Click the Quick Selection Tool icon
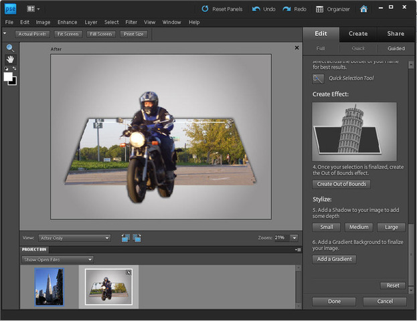The image size is (417, 321). (319, 78)
